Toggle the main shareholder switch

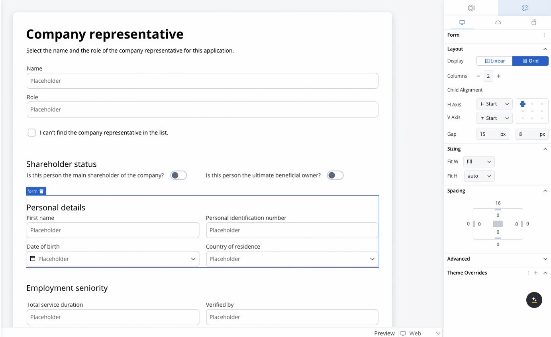[178, 175]
